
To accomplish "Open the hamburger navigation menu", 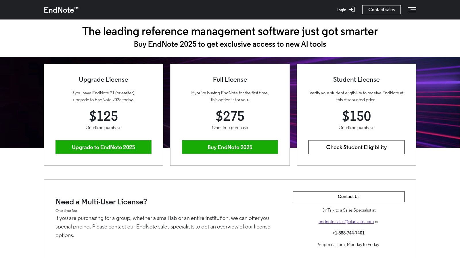I will (412, 10).
